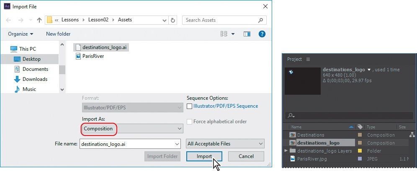The height and width of the screenshot is (171, 417).
Task: Click the folder icon in address bar
Action: (x=49, y=20)
